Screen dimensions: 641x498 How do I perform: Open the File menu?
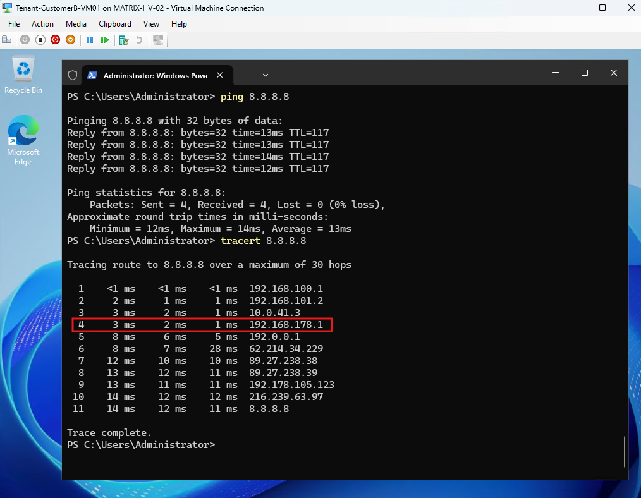click(14, 23)
